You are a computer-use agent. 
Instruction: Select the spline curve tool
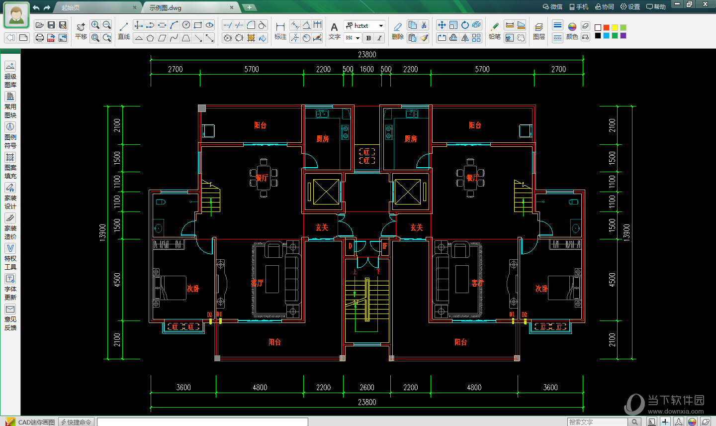[x=174, y=38]
